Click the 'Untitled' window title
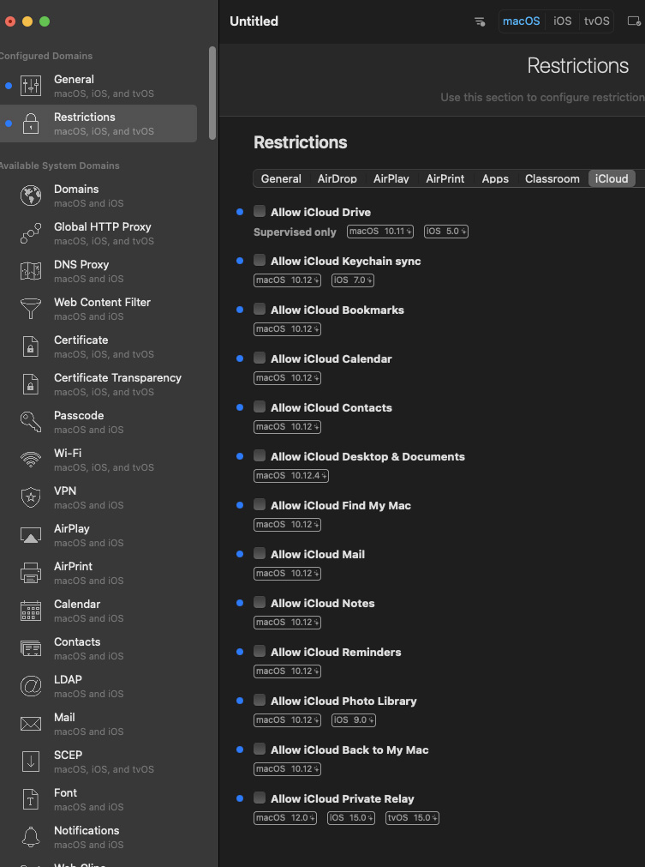Image resolution: width=645 pixels, height=867 pixels. point(254,21)
